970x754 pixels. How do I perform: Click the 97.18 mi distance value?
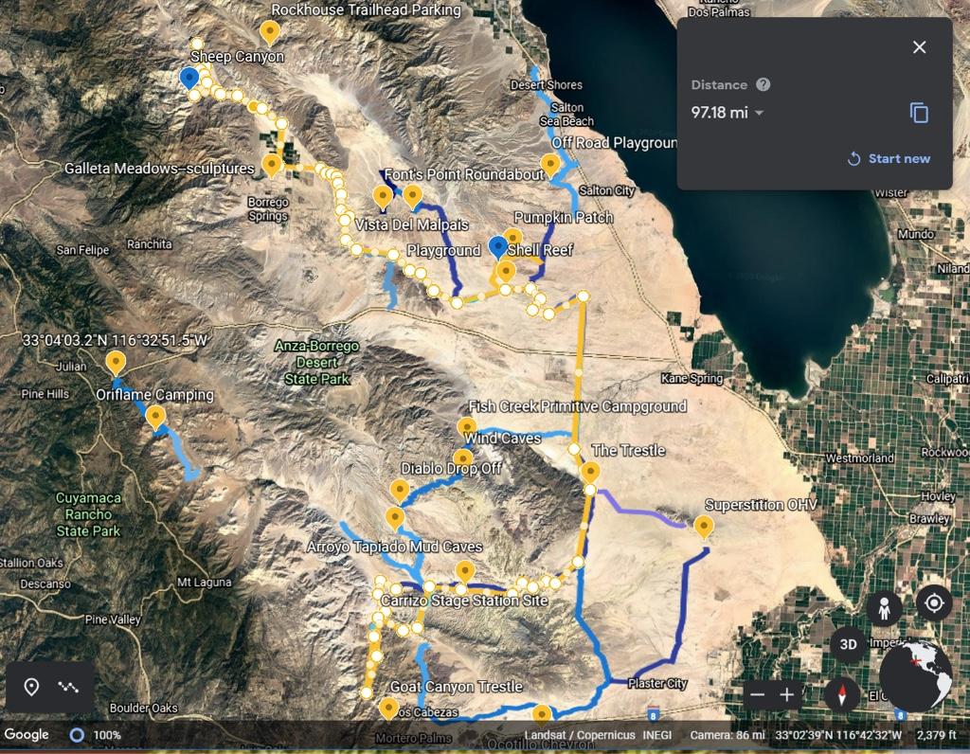(720, 113)
